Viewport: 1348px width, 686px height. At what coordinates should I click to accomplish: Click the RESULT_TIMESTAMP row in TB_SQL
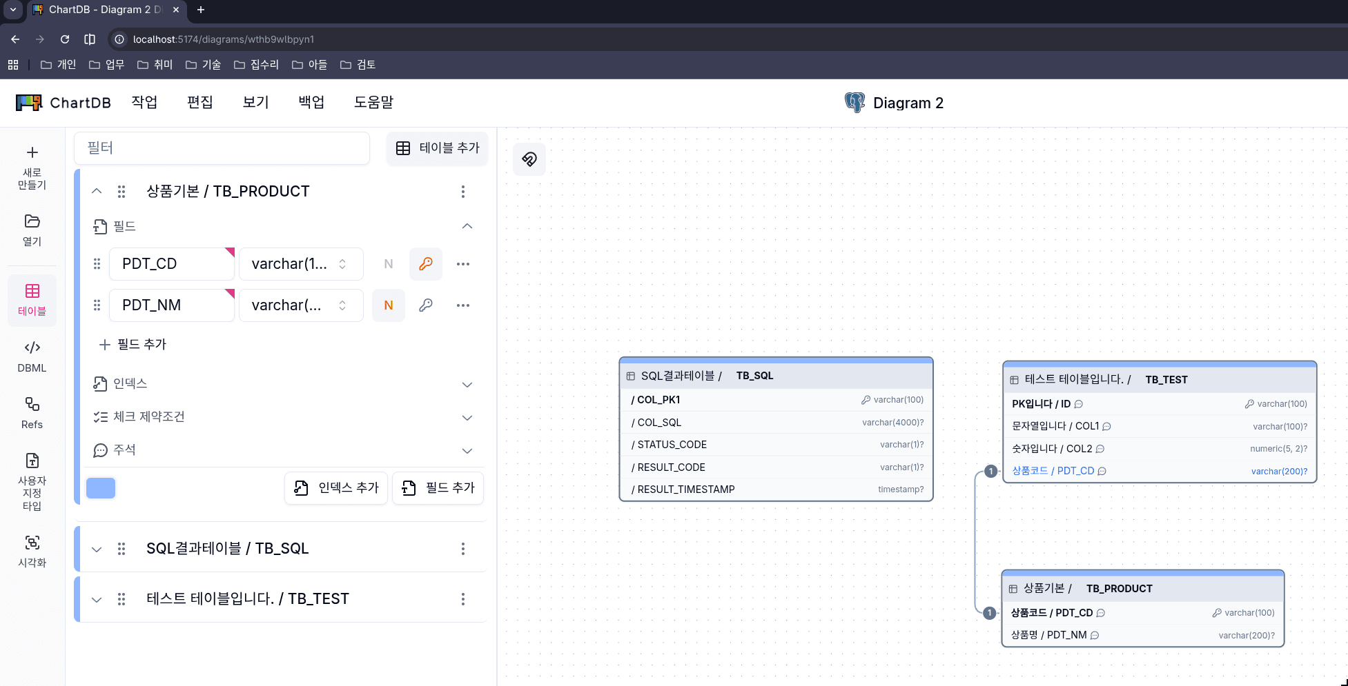[776, 490]
